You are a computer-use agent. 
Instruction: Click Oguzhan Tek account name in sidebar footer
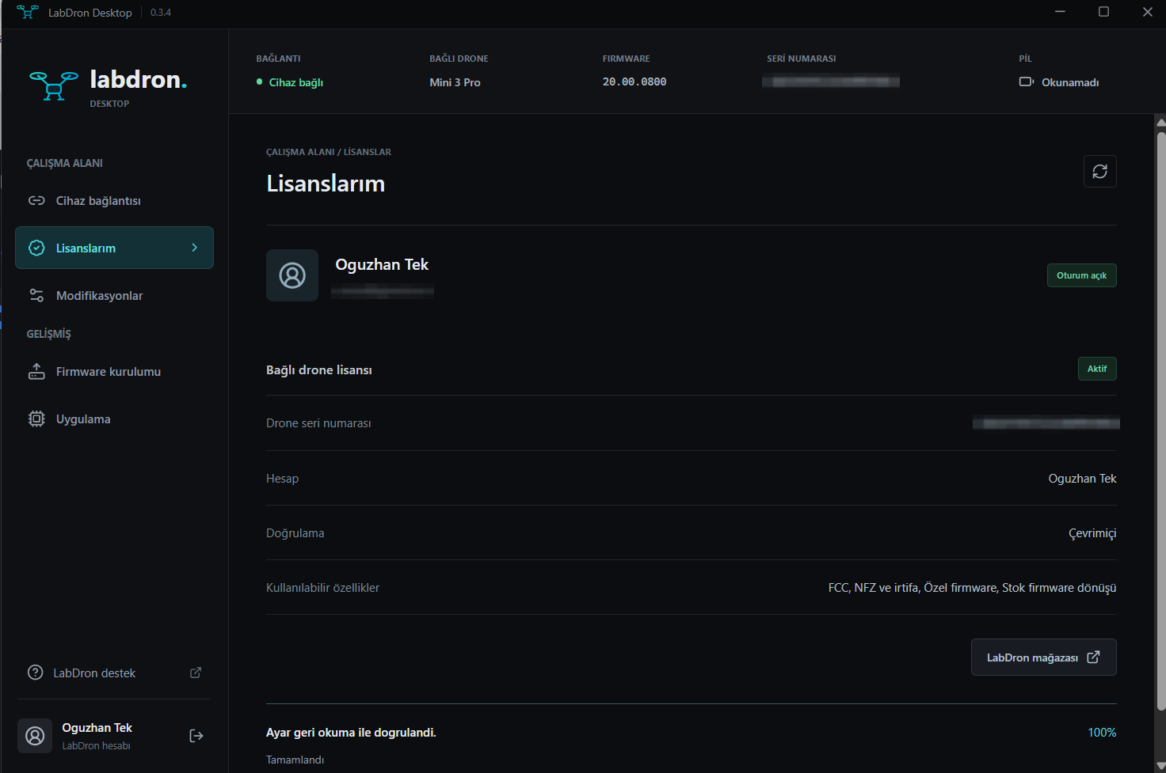[x=97, y=728]
